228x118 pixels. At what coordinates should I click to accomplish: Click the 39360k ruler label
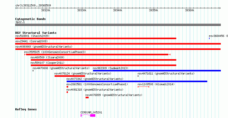pos(190,10)
